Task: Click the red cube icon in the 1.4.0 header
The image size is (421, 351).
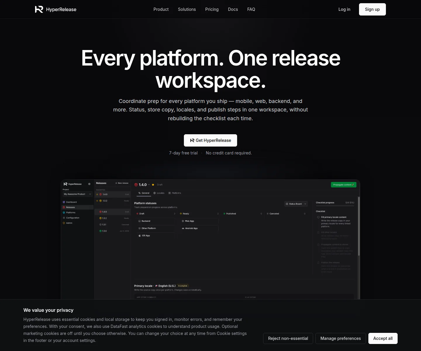Action: 136,185
